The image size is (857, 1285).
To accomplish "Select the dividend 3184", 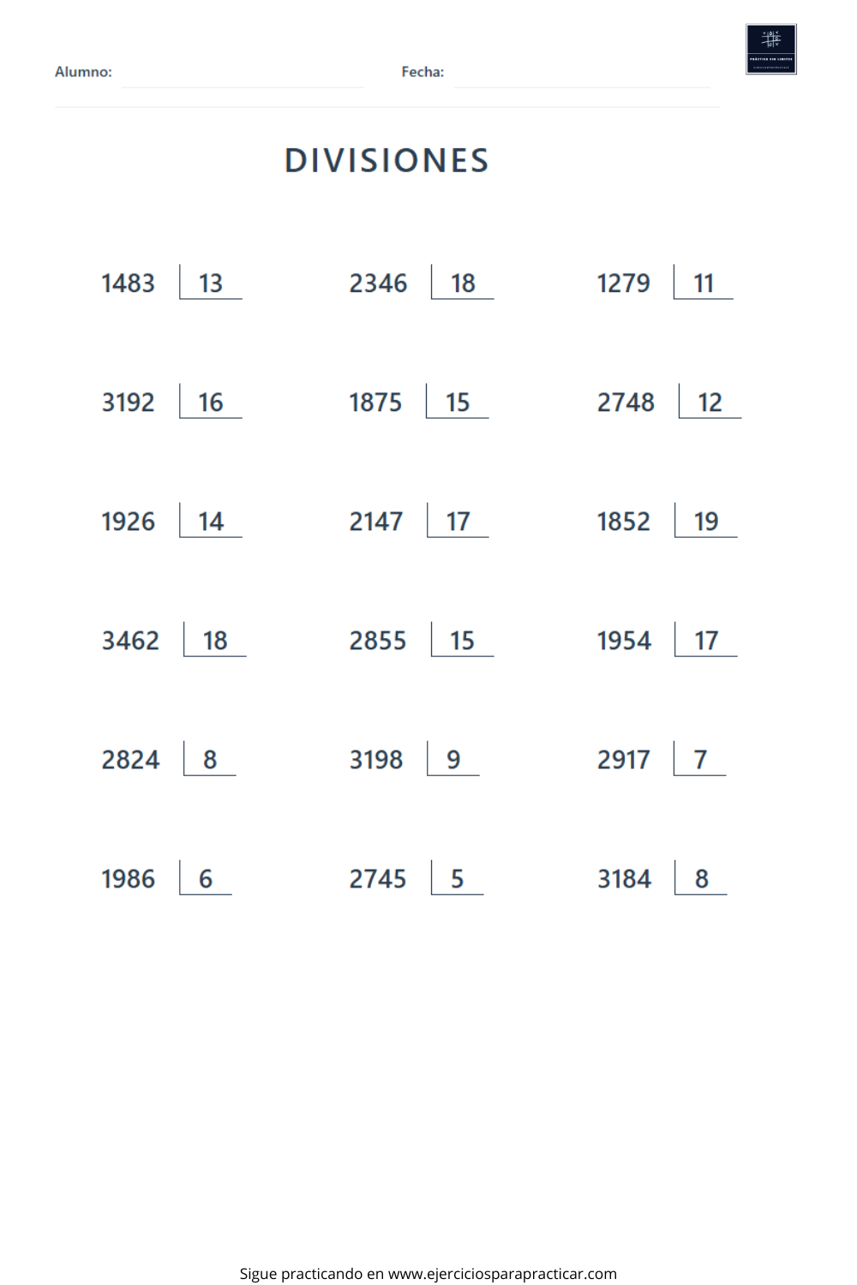I will [x=625, y=879].
